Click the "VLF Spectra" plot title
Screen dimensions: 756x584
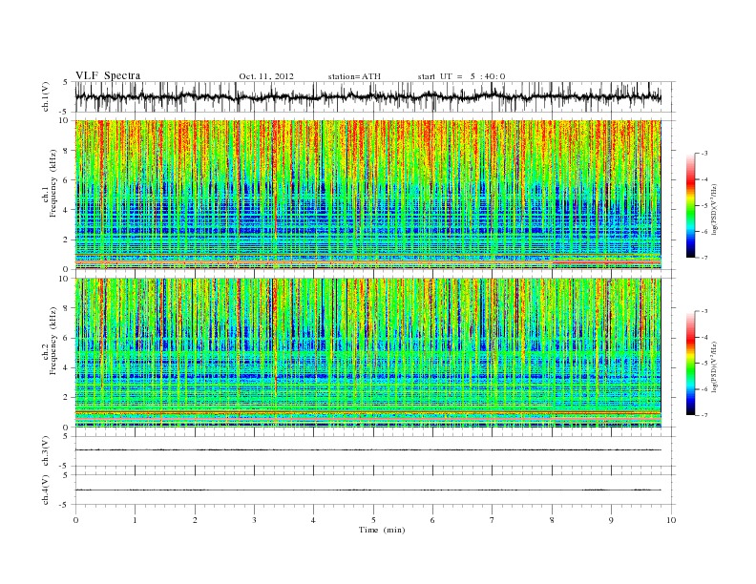pyautogui.click(x=108, y=75)
